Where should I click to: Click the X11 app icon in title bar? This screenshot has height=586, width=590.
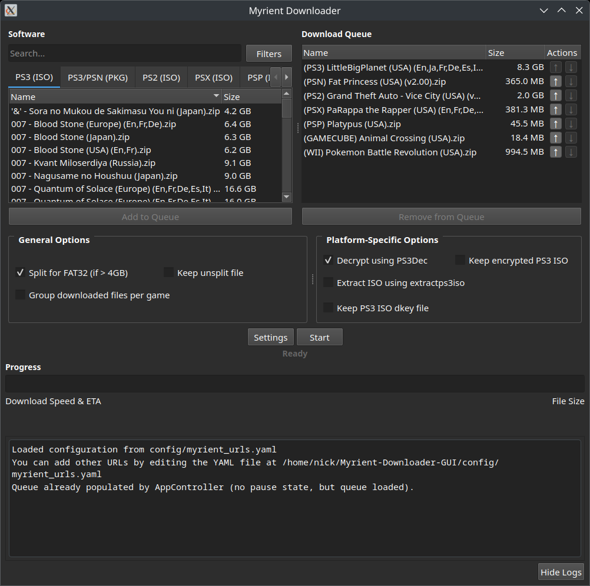11,11
